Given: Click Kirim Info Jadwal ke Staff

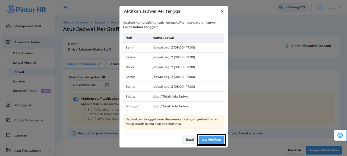Looking at the screenshot, I should click(x=308, y=46).
